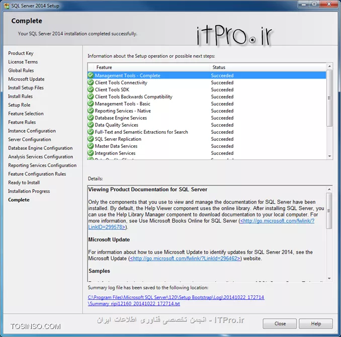Click Succeeded status for Database Engine Services
The height and width of the screenshot is (337, 341).
click(222, 118)
